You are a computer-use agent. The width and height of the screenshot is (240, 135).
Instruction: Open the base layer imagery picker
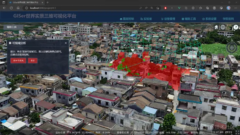click(x=230, y=27)
